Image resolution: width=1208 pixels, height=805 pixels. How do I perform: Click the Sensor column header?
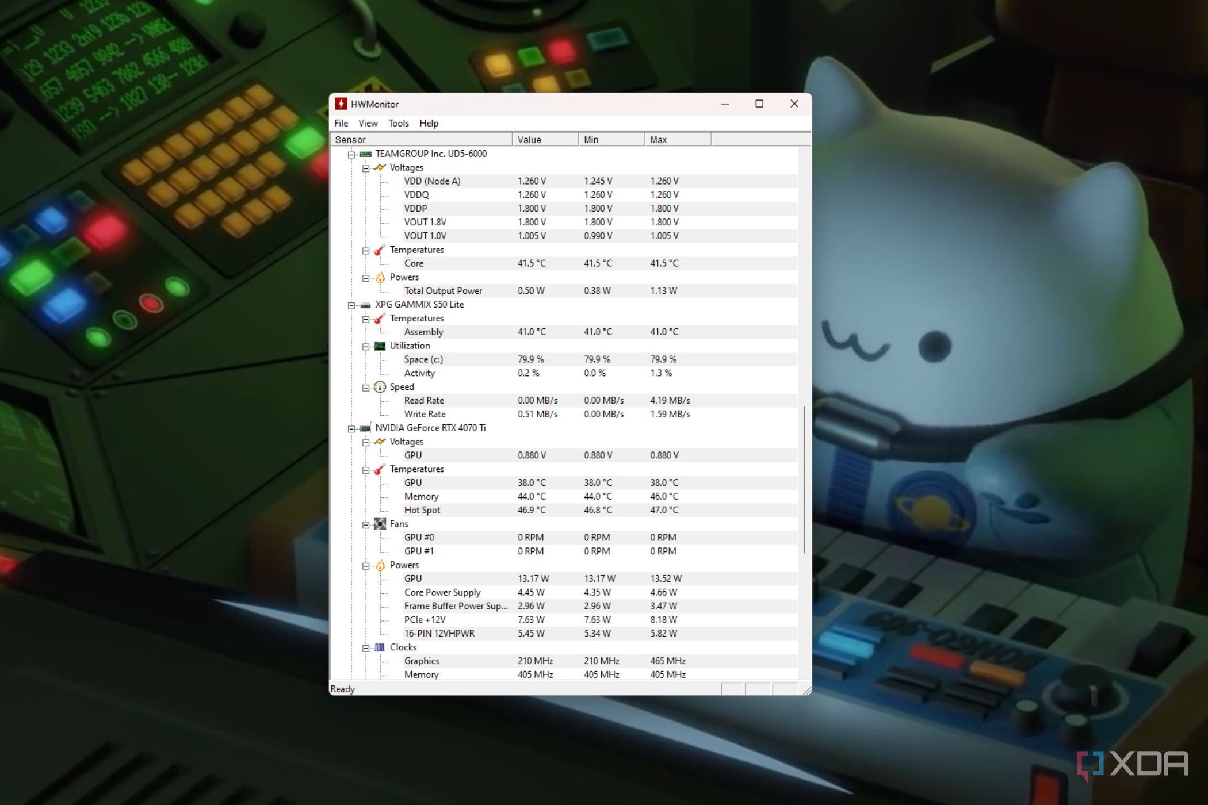pyautogui.click(x=351, y=139)
